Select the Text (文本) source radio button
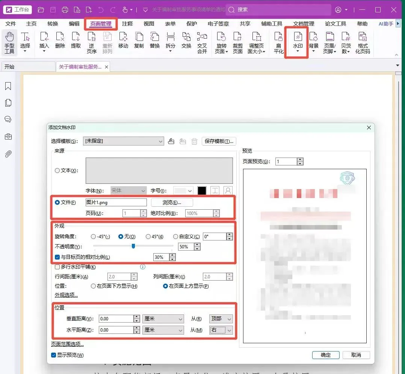 57,170
